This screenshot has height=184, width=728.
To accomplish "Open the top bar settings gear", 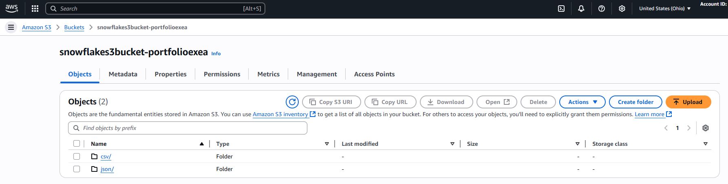I will tap(622, 9).
